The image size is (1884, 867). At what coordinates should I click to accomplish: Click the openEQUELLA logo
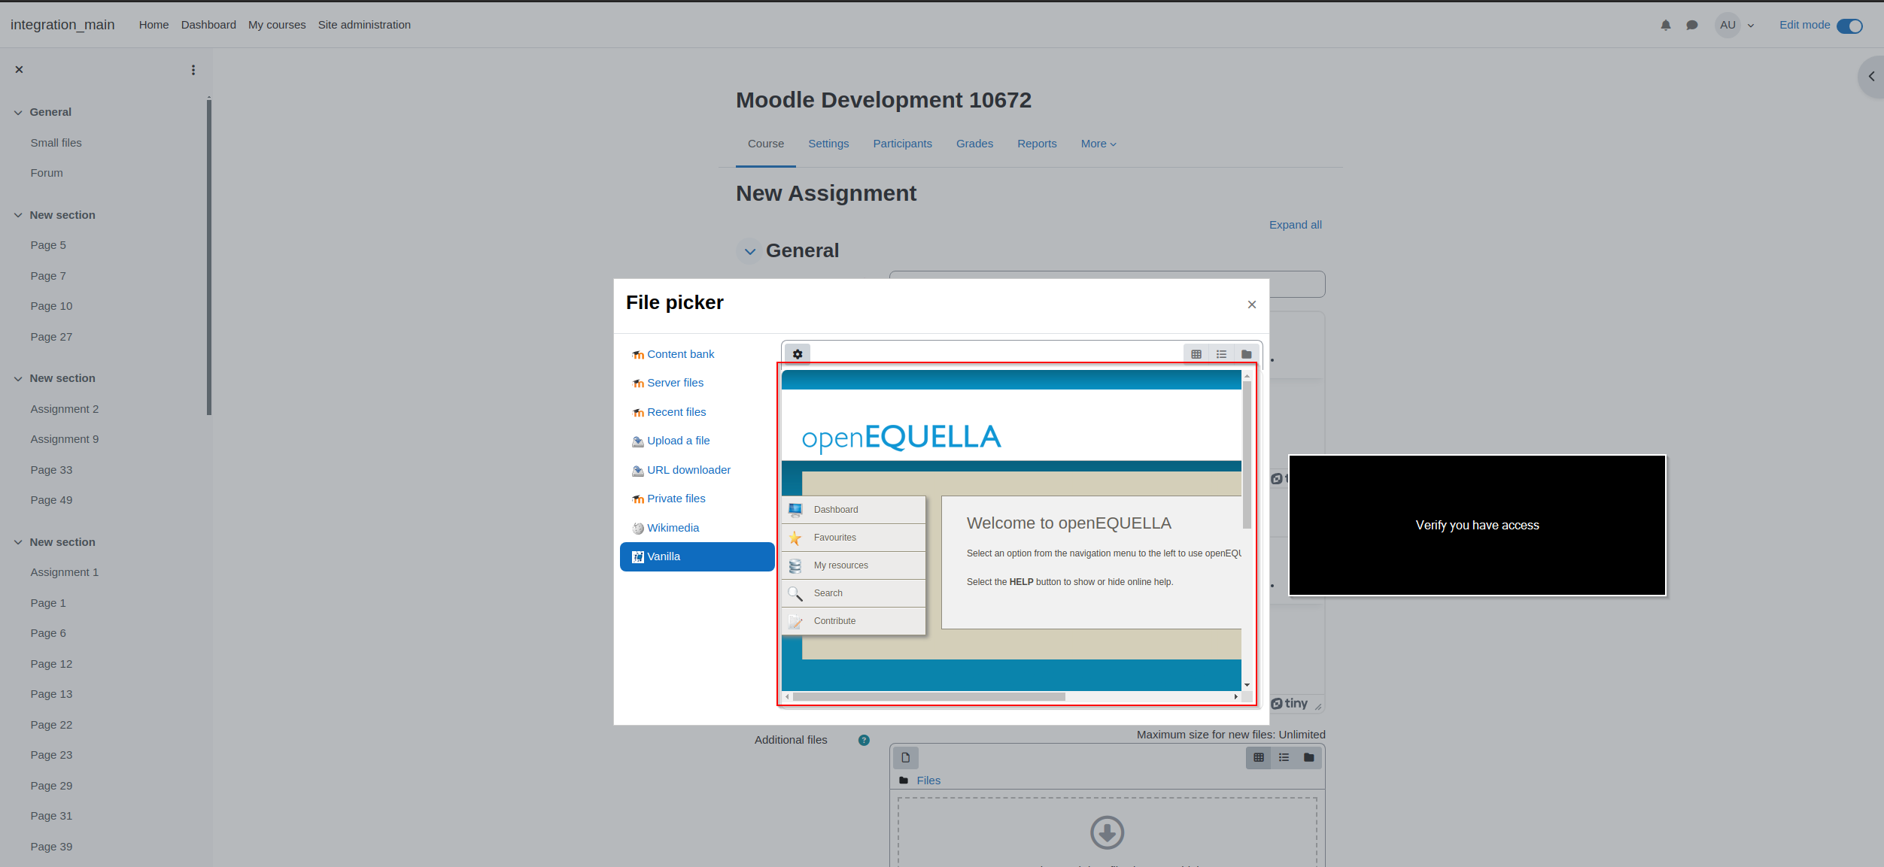[x=901, y=438]
